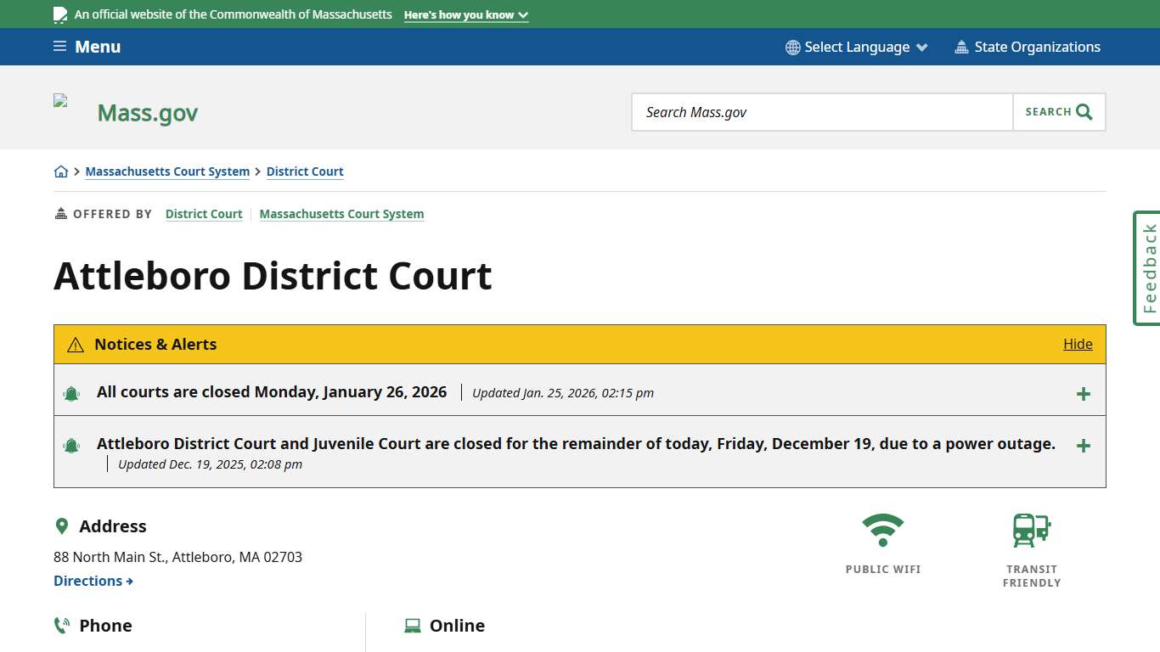The width and height of the screenshot is (1160, 652).
Task: Click the address location pin icon
Action: (62, 526)
